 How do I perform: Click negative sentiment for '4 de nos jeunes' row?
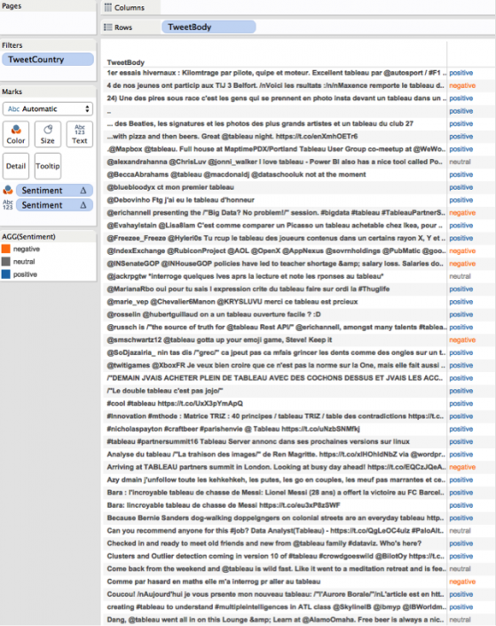coord(462,85)
